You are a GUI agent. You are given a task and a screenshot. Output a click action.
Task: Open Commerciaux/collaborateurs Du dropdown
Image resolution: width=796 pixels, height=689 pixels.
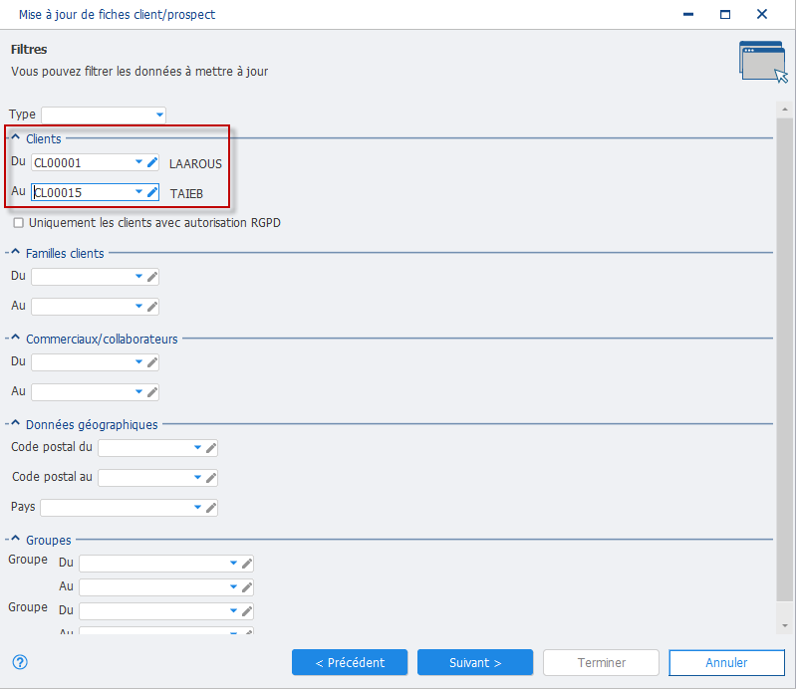138,362
